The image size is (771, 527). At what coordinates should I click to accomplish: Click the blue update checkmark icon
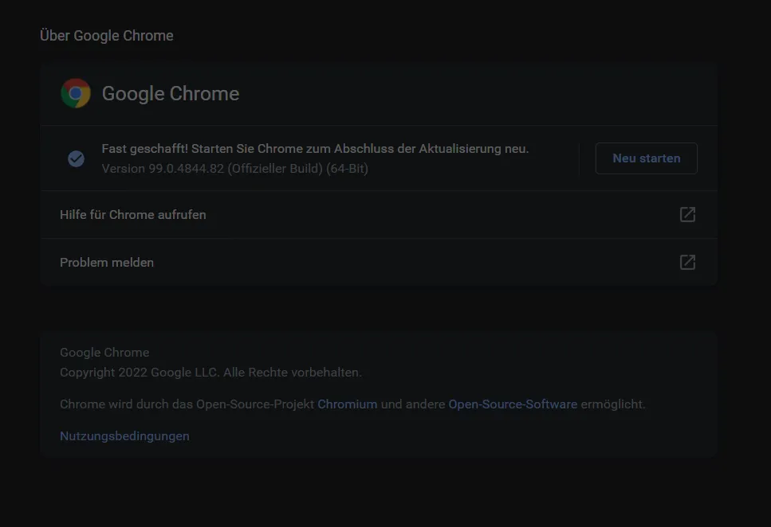pyautogui.click(x=77, y=158)
